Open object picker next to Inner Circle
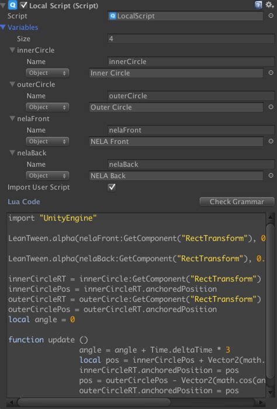This screenshot has width=277, height=409. click(271, 73)
